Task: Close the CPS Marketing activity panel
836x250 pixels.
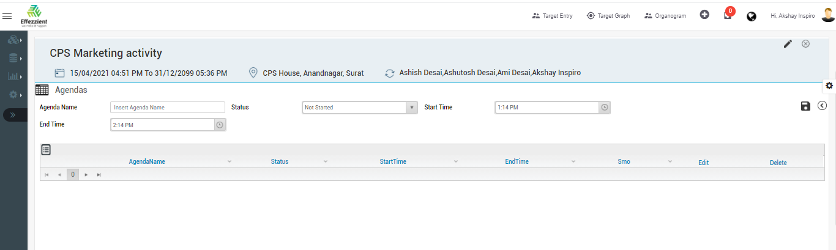Action: 805,43
